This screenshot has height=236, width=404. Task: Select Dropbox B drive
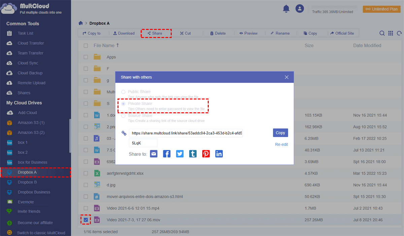tap(27, 182)
